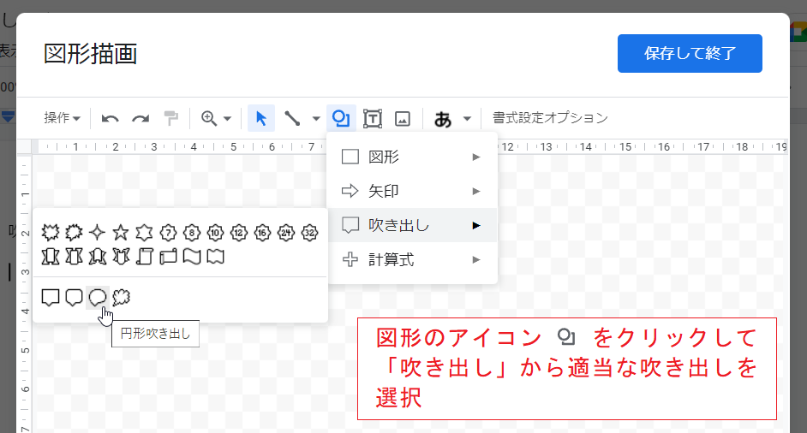
Task: Choose the vertical scroll shape
Action: 144,256
